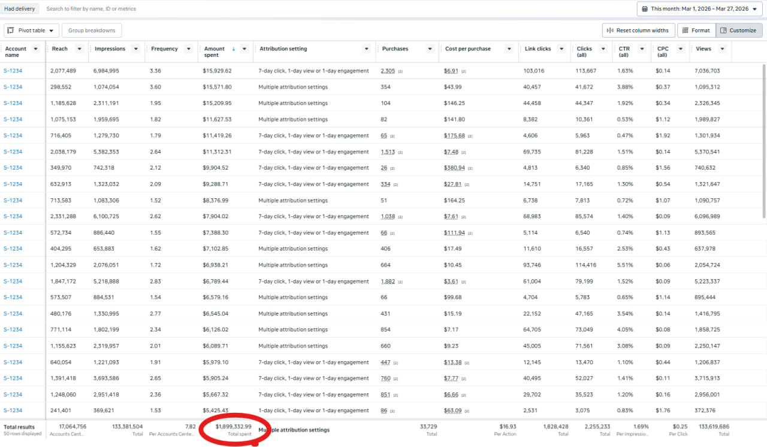Screen dimensions: 767x447
Task: Click the Link clicks column header
Action: (537, 49)
